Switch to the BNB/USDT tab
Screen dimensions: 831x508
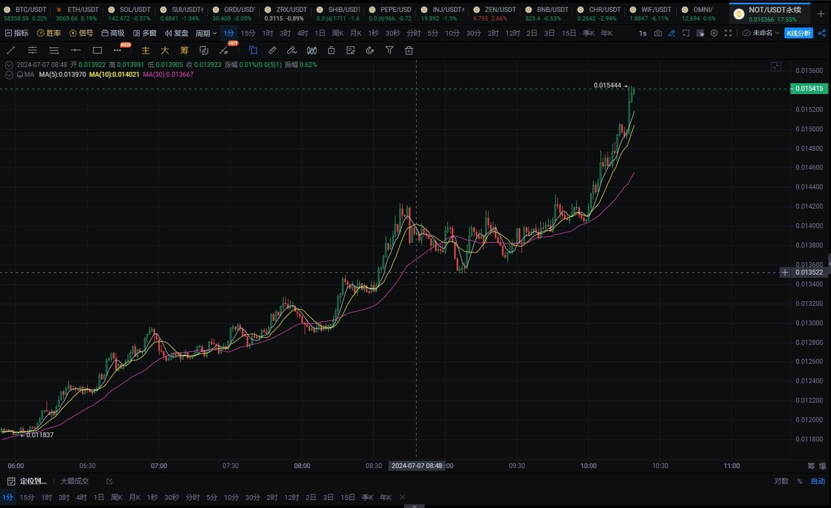(x=548, y=14)
